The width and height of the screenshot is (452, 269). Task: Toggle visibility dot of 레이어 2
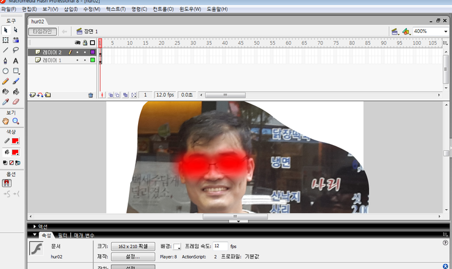[77, 52]
